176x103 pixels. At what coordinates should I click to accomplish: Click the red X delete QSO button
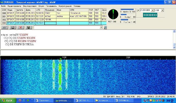tap(21, 27)
